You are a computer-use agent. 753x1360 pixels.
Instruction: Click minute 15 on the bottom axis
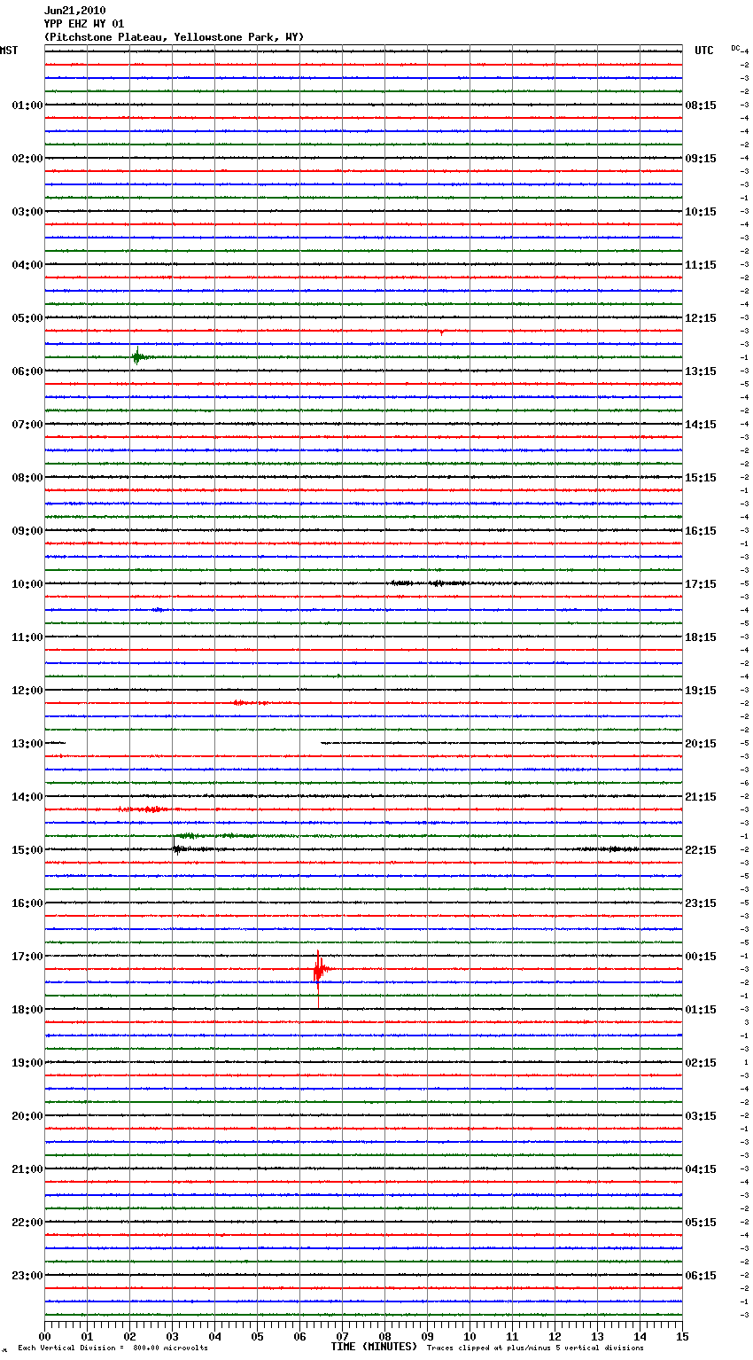[x=682, y=1336]
